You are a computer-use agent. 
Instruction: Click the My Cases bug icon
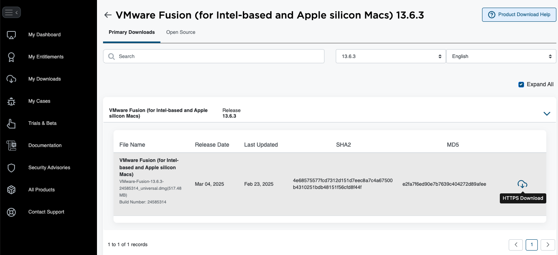pyautogui.click(x=11, y=101)
